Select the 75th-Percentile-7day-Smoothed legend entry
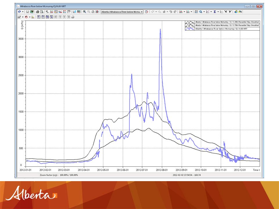This screenshot has width=279, height=209. (x=222, y=26)
